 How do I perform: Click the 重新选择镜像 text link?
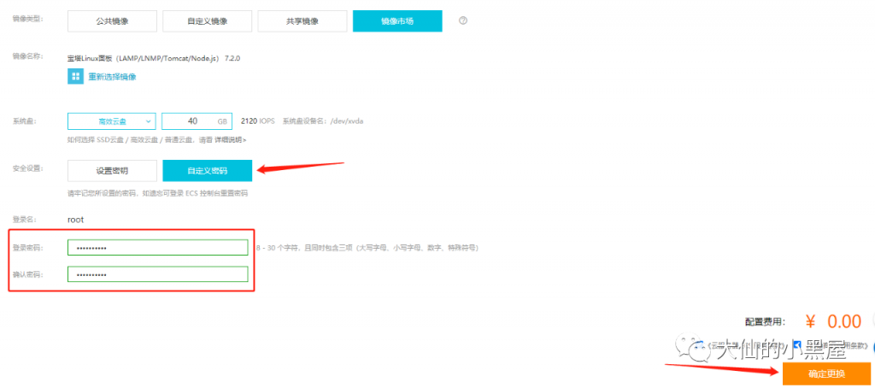pos(112,77)
